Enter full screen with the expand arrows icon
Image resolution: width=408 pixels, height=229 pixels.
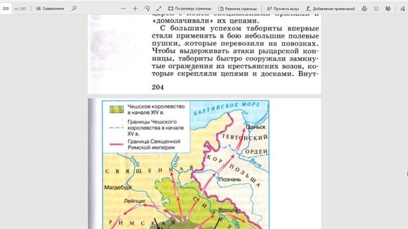point(159,8)
